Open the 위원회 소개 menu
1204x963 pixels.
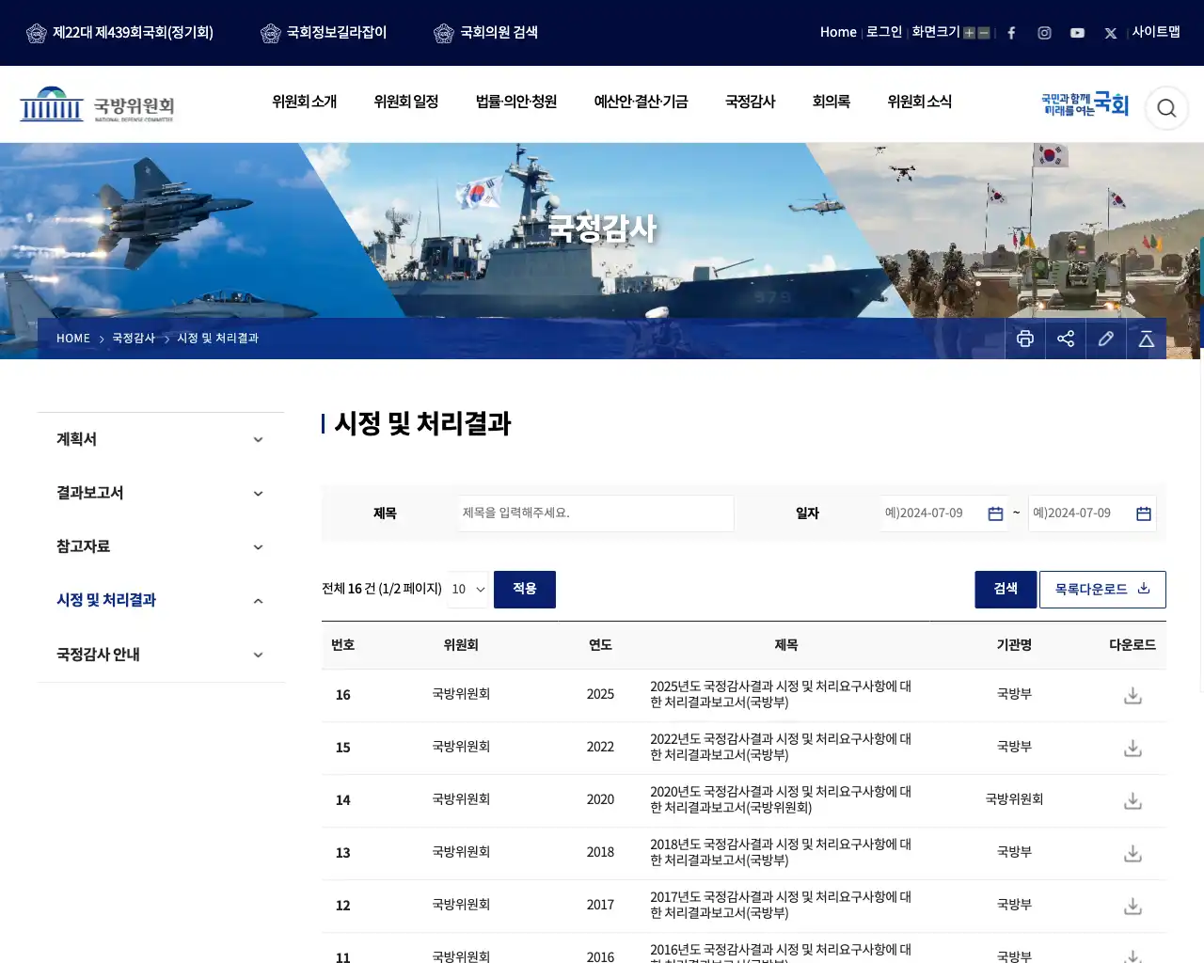[304, 102]
